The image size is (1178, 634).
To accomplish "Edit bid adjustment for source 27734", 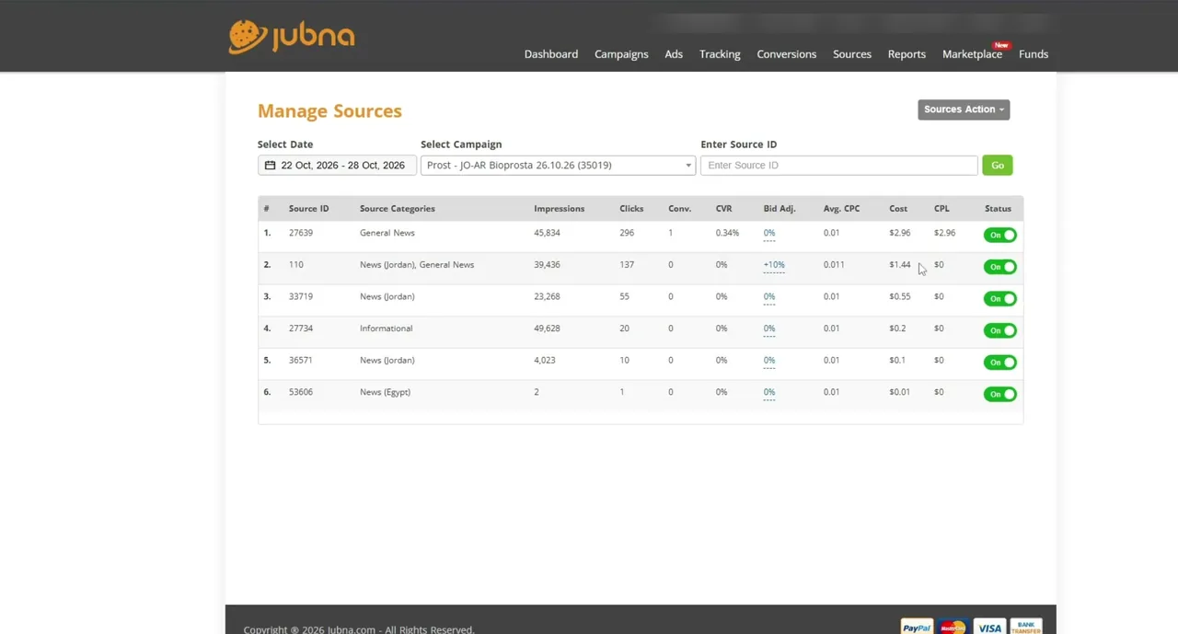I will pos(769,329).
